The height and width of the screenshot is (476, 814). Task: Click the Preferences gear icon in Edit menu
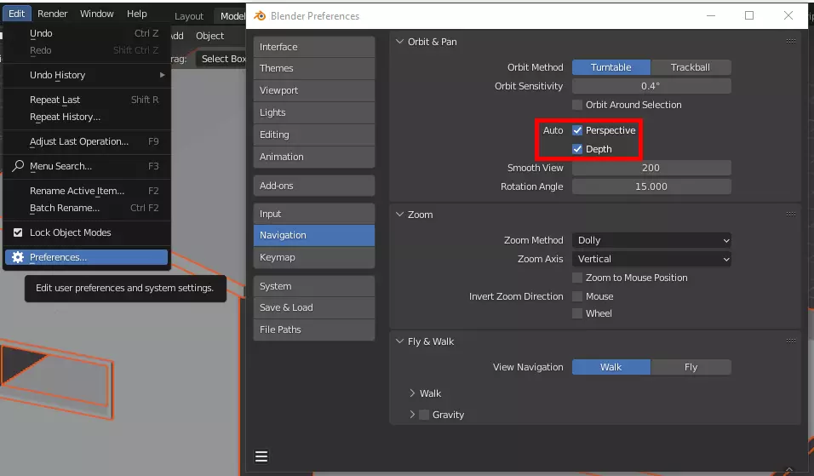click(18, 257)
